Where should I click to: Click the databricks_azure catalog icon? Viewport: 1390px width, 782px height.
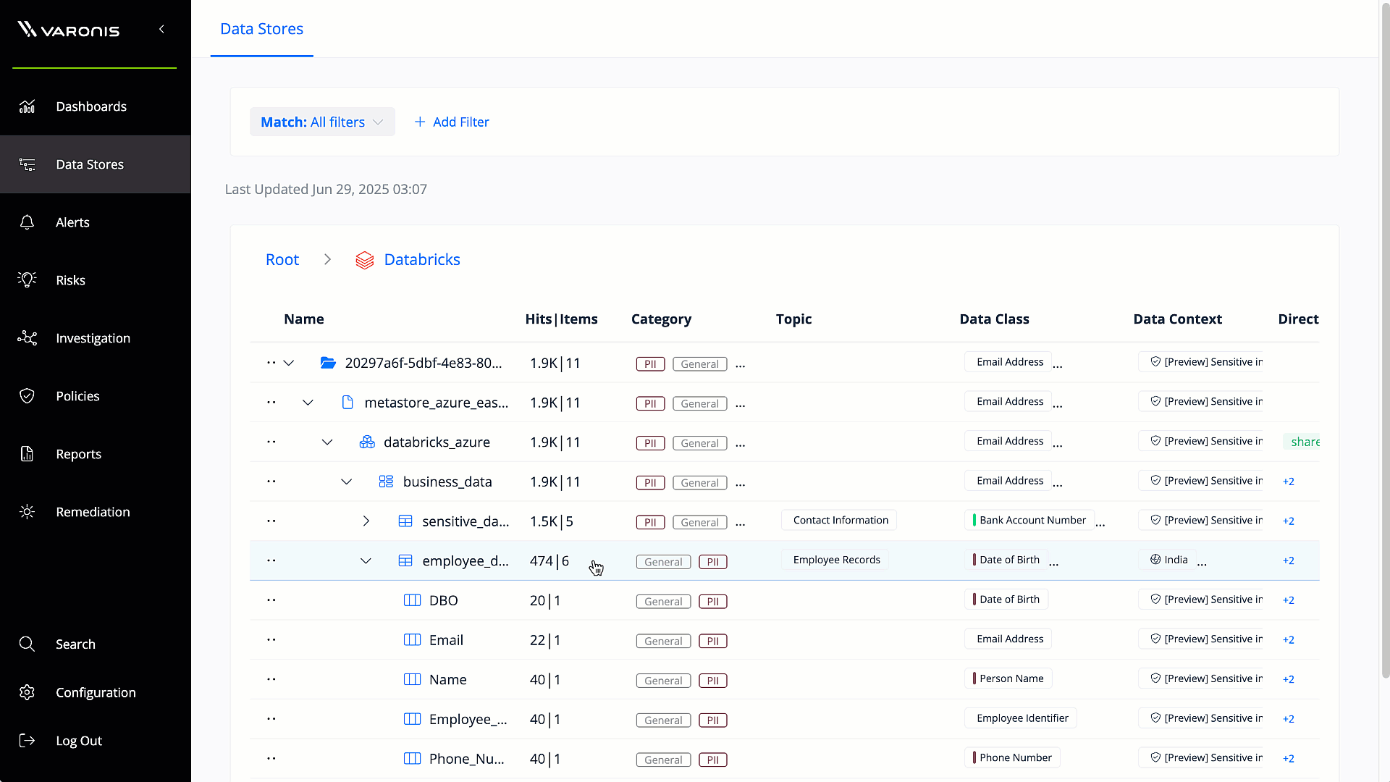tap(367, 442)
